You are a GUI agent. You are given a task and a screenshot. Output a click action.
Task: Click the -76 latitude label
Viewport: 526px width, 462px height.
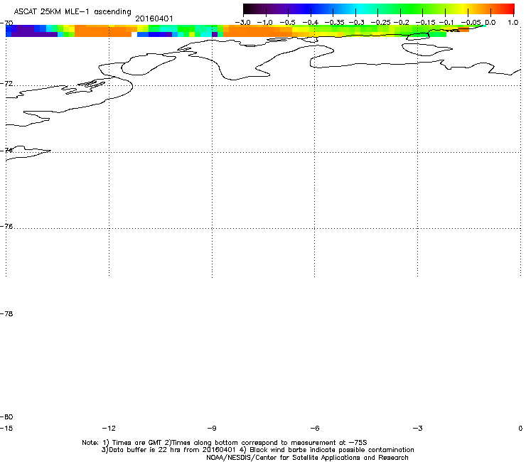pos(6,227)
